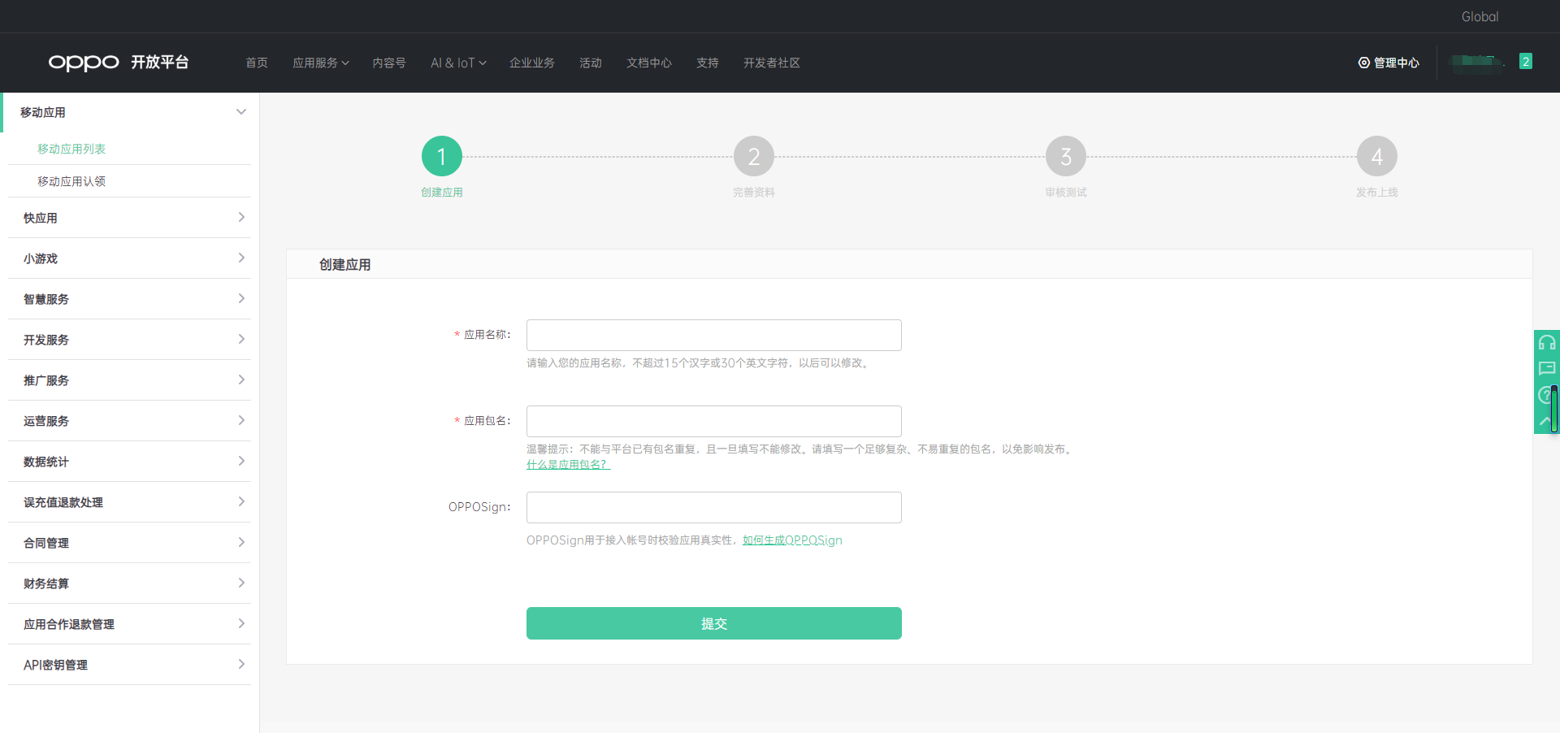Focus the 应用包名 input field
1560x733 pixels.
click(714, 421)
